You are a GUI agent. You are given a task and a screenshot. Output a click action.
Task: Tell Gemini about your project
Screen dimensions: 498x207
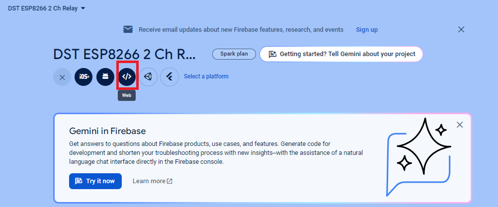pos(341,54)
